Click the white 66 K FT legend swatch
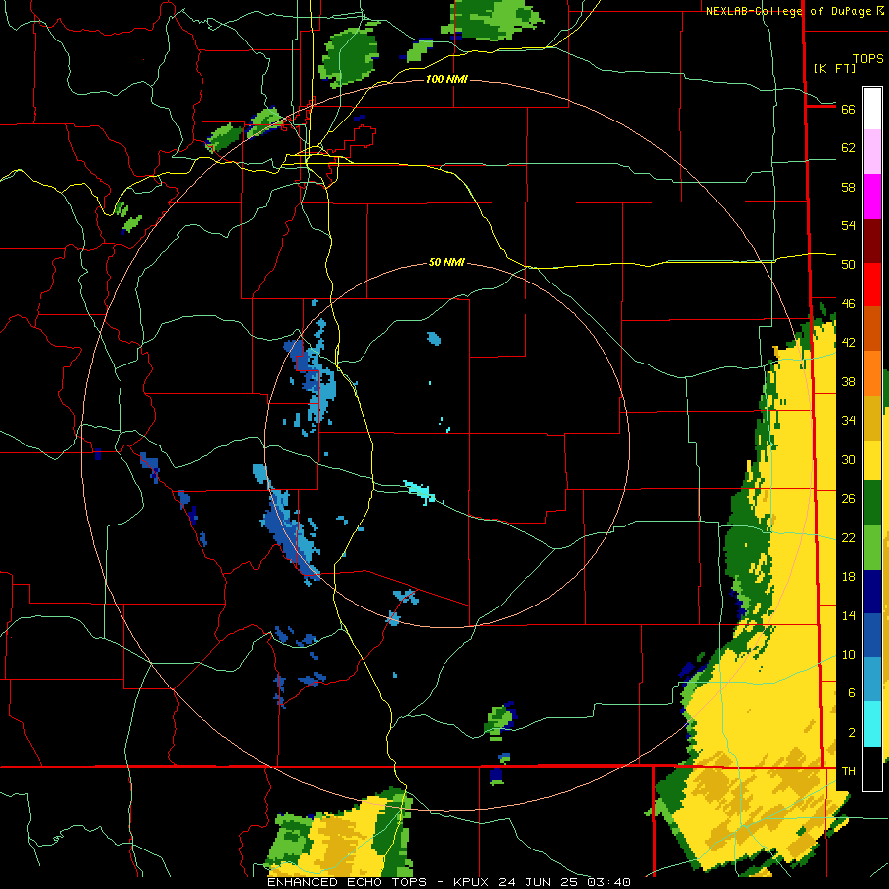The height and width of the screenshot is (889, 889). tap(872, 109)
